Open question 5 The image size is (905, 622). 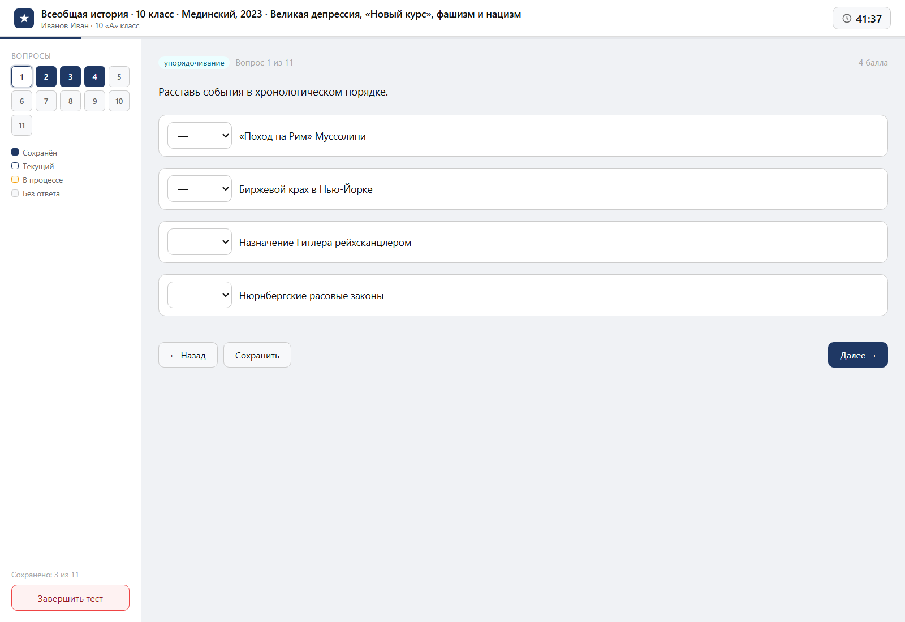119,77
